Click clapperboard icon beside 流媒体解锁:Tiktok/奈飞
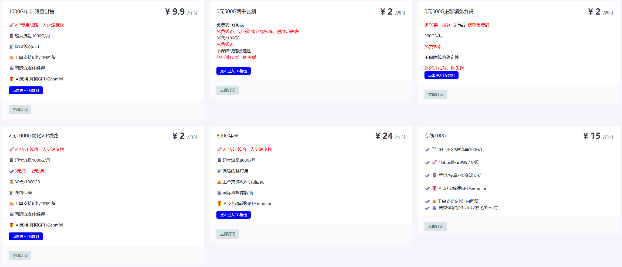Viewport: 622px width, 267px height. [434, 208]
